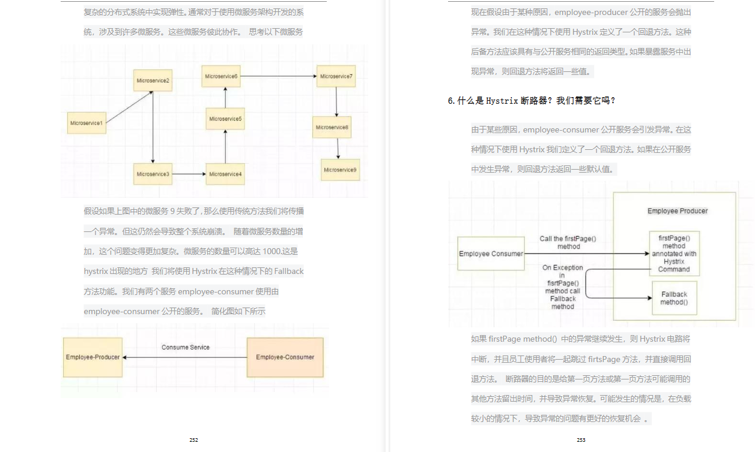Click the 'Consume Service' arrow label
The image size is (755, 452).
click(186, 347)
